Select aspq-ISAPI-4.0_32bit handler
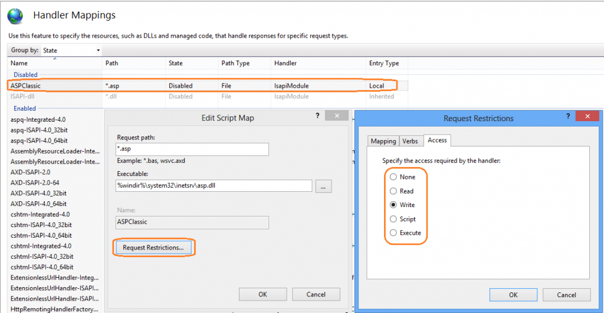Image resolution: width=604 pixels, height=313 pixels. pyautogui.click(x=39, y=130)
